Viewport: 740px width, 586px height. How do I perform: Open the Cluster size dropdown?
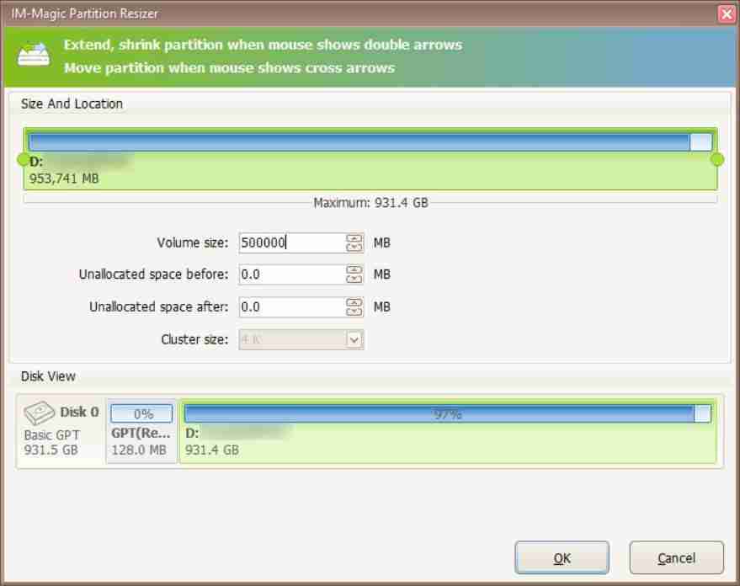(x=354, y=339)
